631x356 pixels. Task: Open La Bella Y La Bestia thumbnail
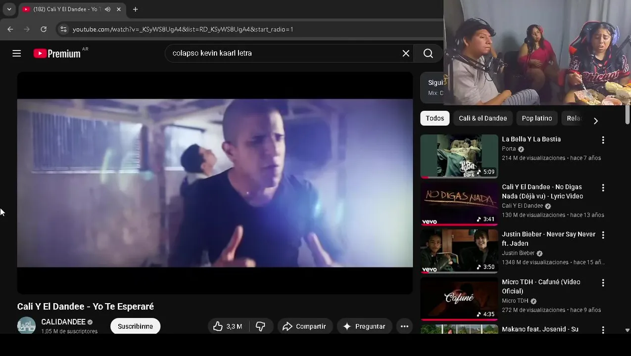click(x=459, y=156)
